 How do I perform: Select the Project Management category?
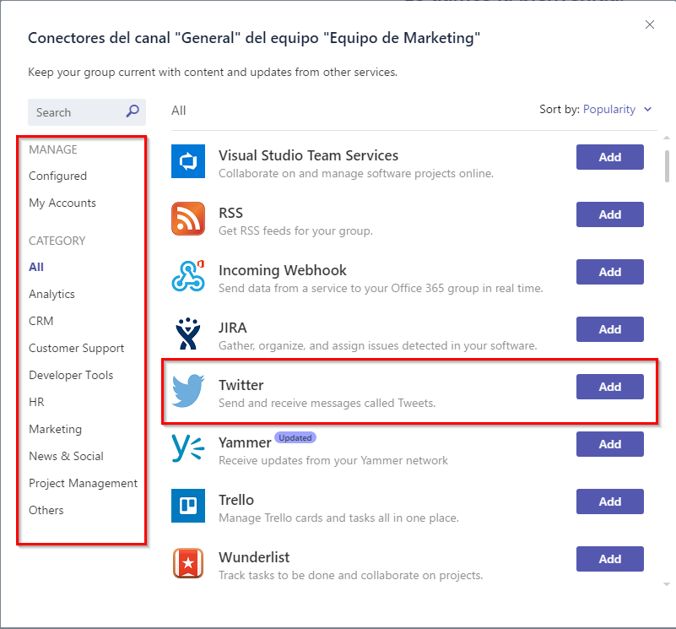pos(83,483)
